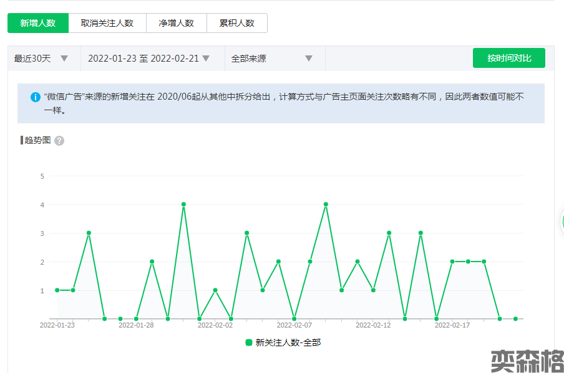Image resolution: width=564 pixels, height=373 pixels.
Task: Click the 按时间对比 button
Action: tap(509, 58)
